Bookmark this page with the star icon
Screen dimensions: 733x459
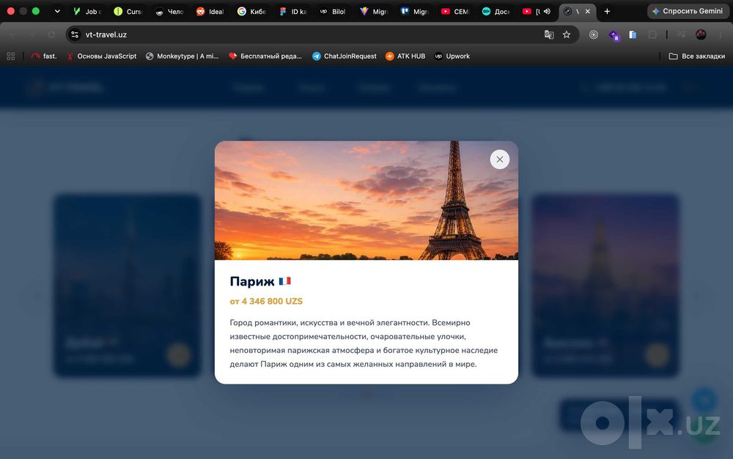point(567,34)
